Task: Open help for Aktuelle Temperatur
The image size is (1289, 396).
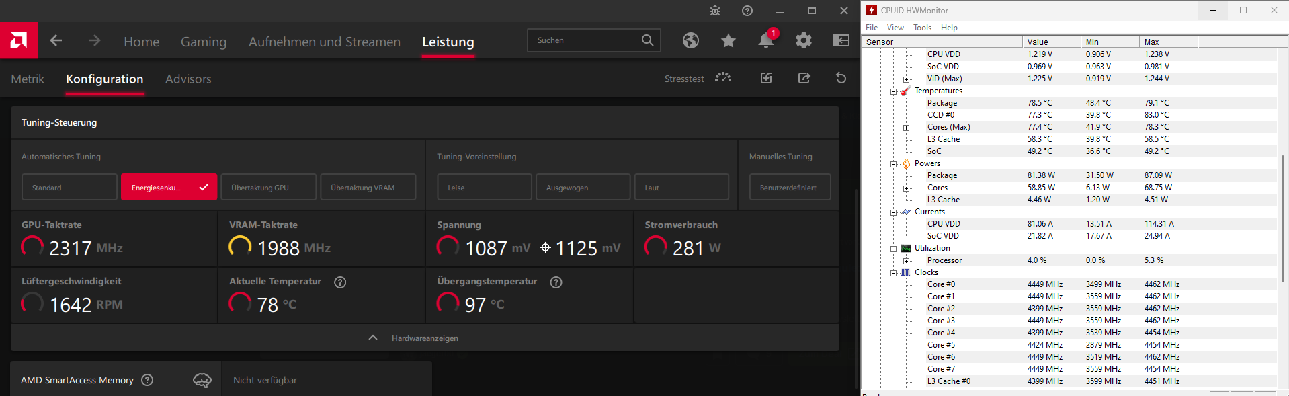Action: tap(340, 282)
